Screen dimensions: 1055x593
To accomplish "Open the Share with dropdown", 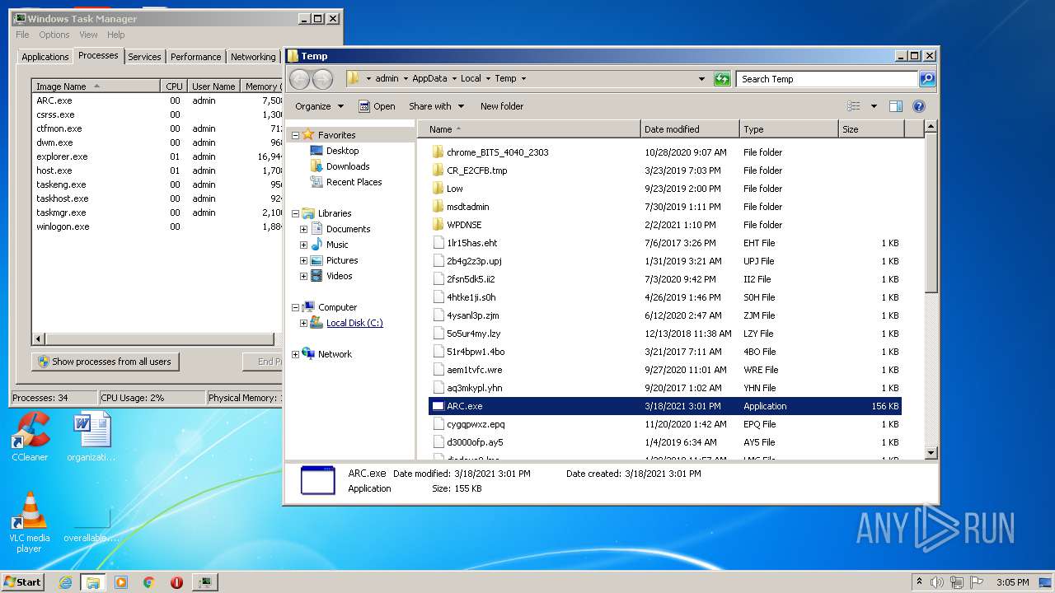I will click(437, 106).
